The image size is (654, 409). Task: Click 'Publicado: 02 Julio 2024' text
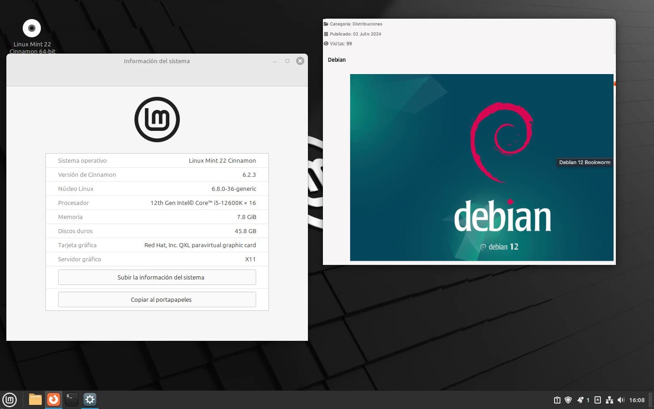(356, 34)
